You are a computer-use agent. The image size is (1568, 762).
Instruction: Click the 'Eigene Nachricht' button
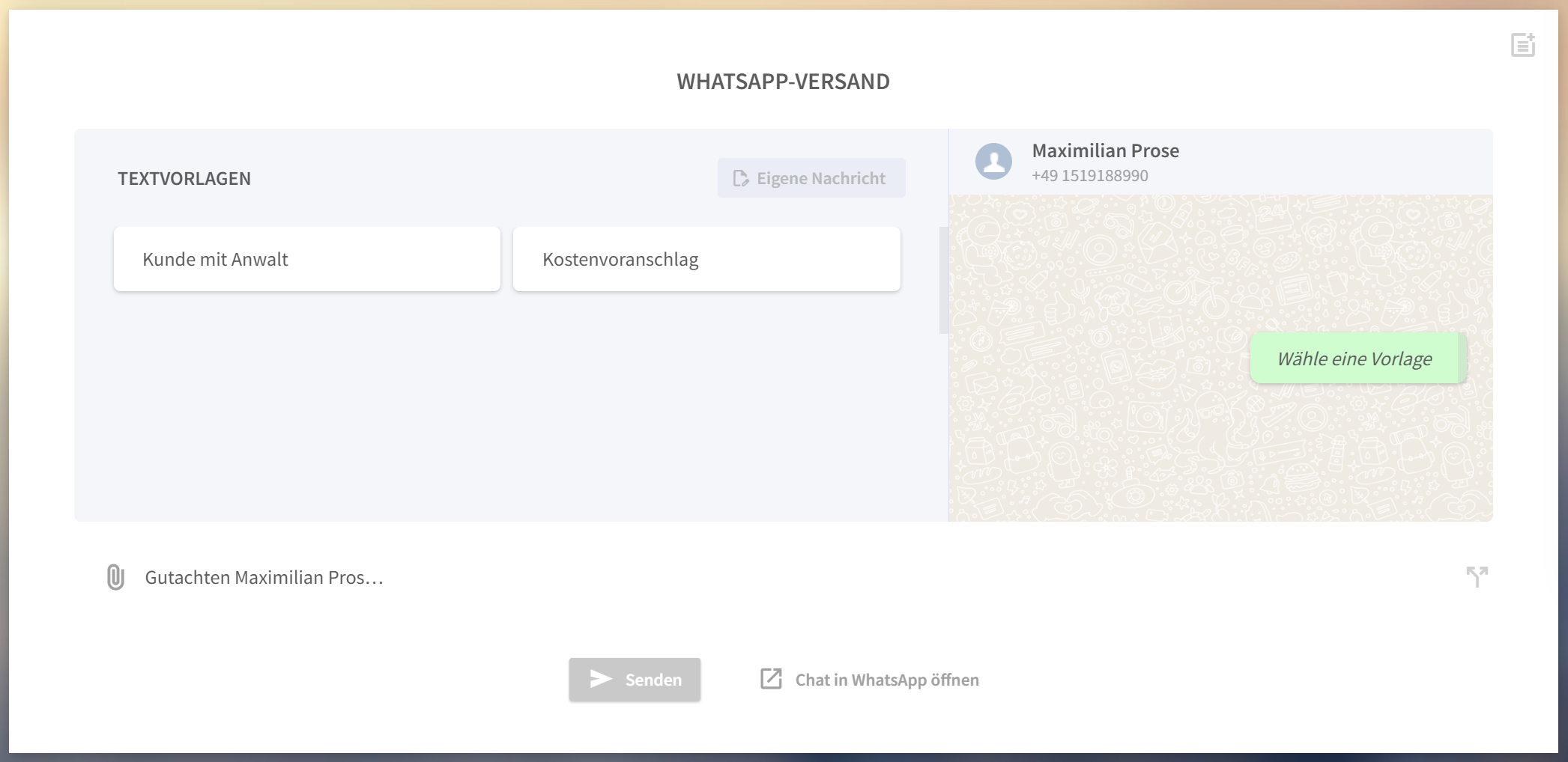click(811, 178)
